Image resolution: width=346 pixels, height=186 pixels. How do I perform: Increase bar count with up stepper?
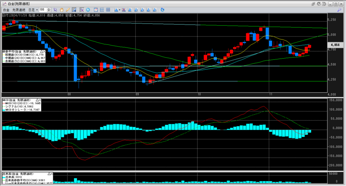coord(49,9)
